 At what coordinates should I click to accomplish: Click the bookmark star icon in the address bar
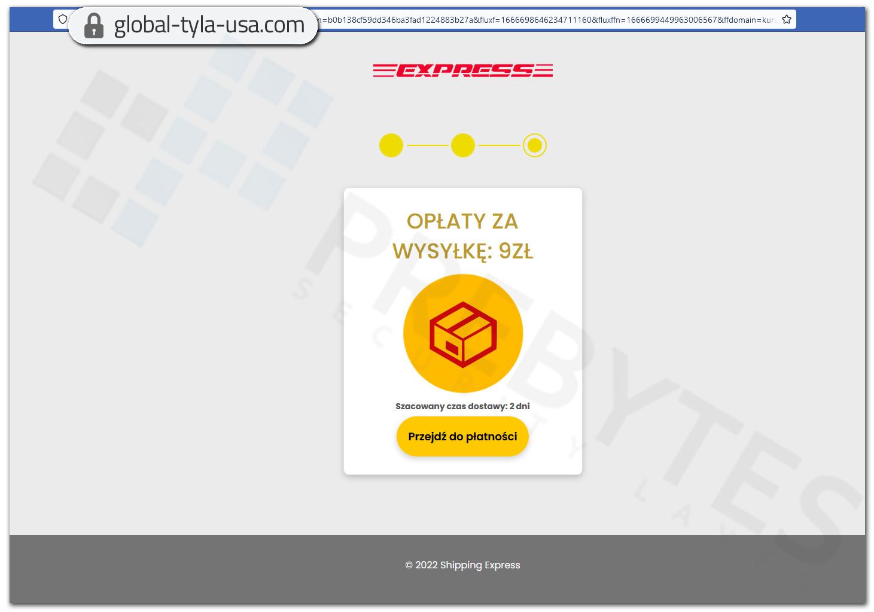click(x=787, y=20)
